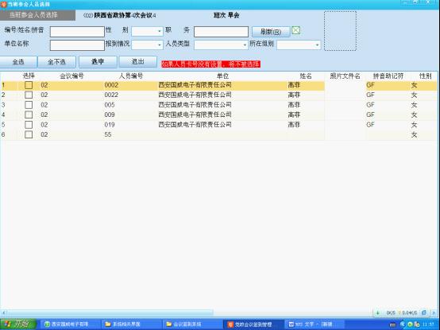Open the 人员类型 dropdown
Screen dimensions: 440x330
coord(221,45)
